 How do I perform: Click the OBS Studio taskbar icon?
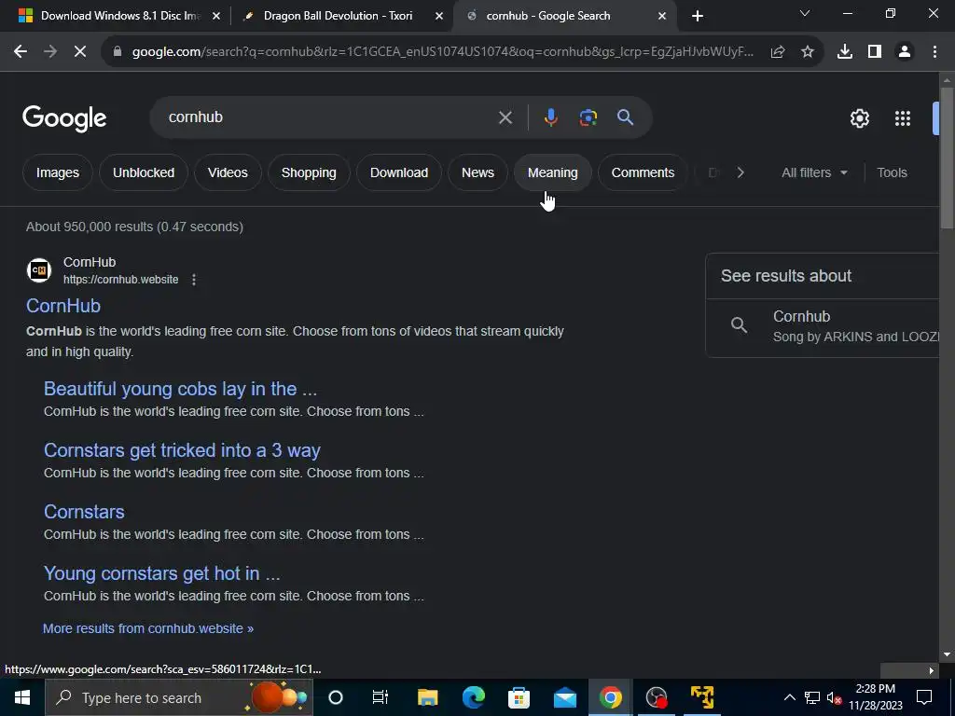click(x=656, y=697)
